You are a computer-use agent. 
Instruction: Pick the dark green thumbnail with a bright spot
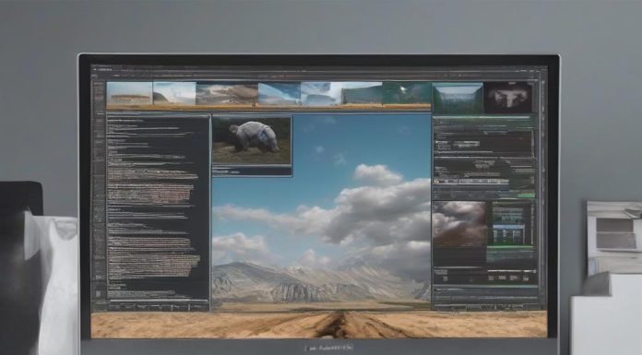click(x=406, y=93)
